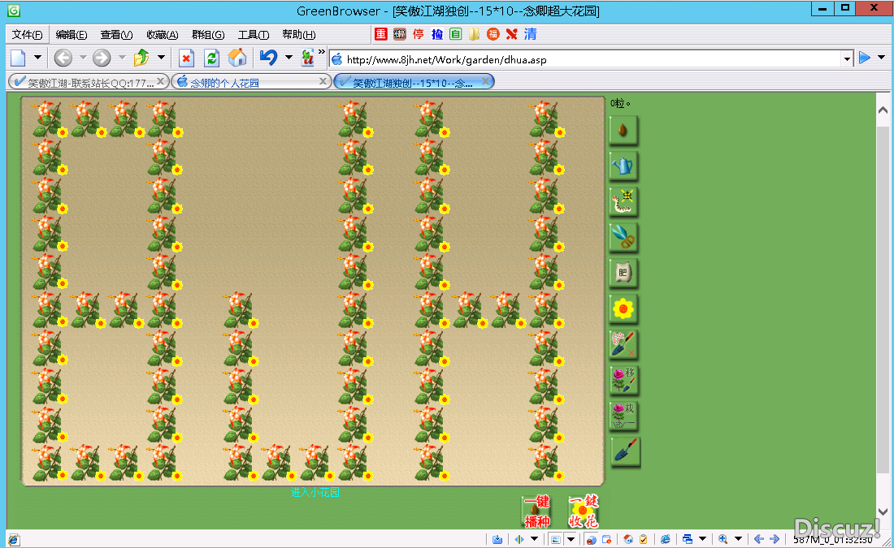894x548 pixels.
Task: Select the pruning scissors tool
Action: [x=623, y=237]
